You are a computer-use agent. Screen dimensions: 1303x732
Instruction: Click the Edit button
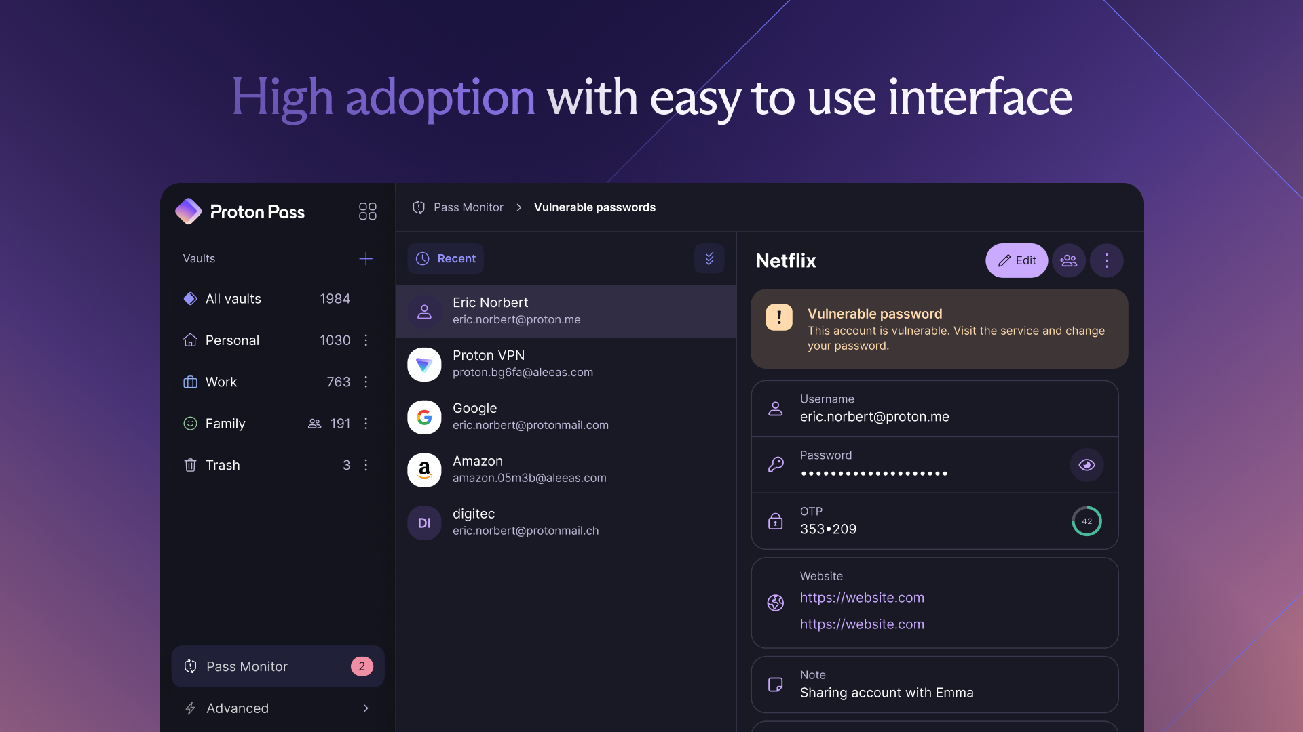(x=1016, y=260)
